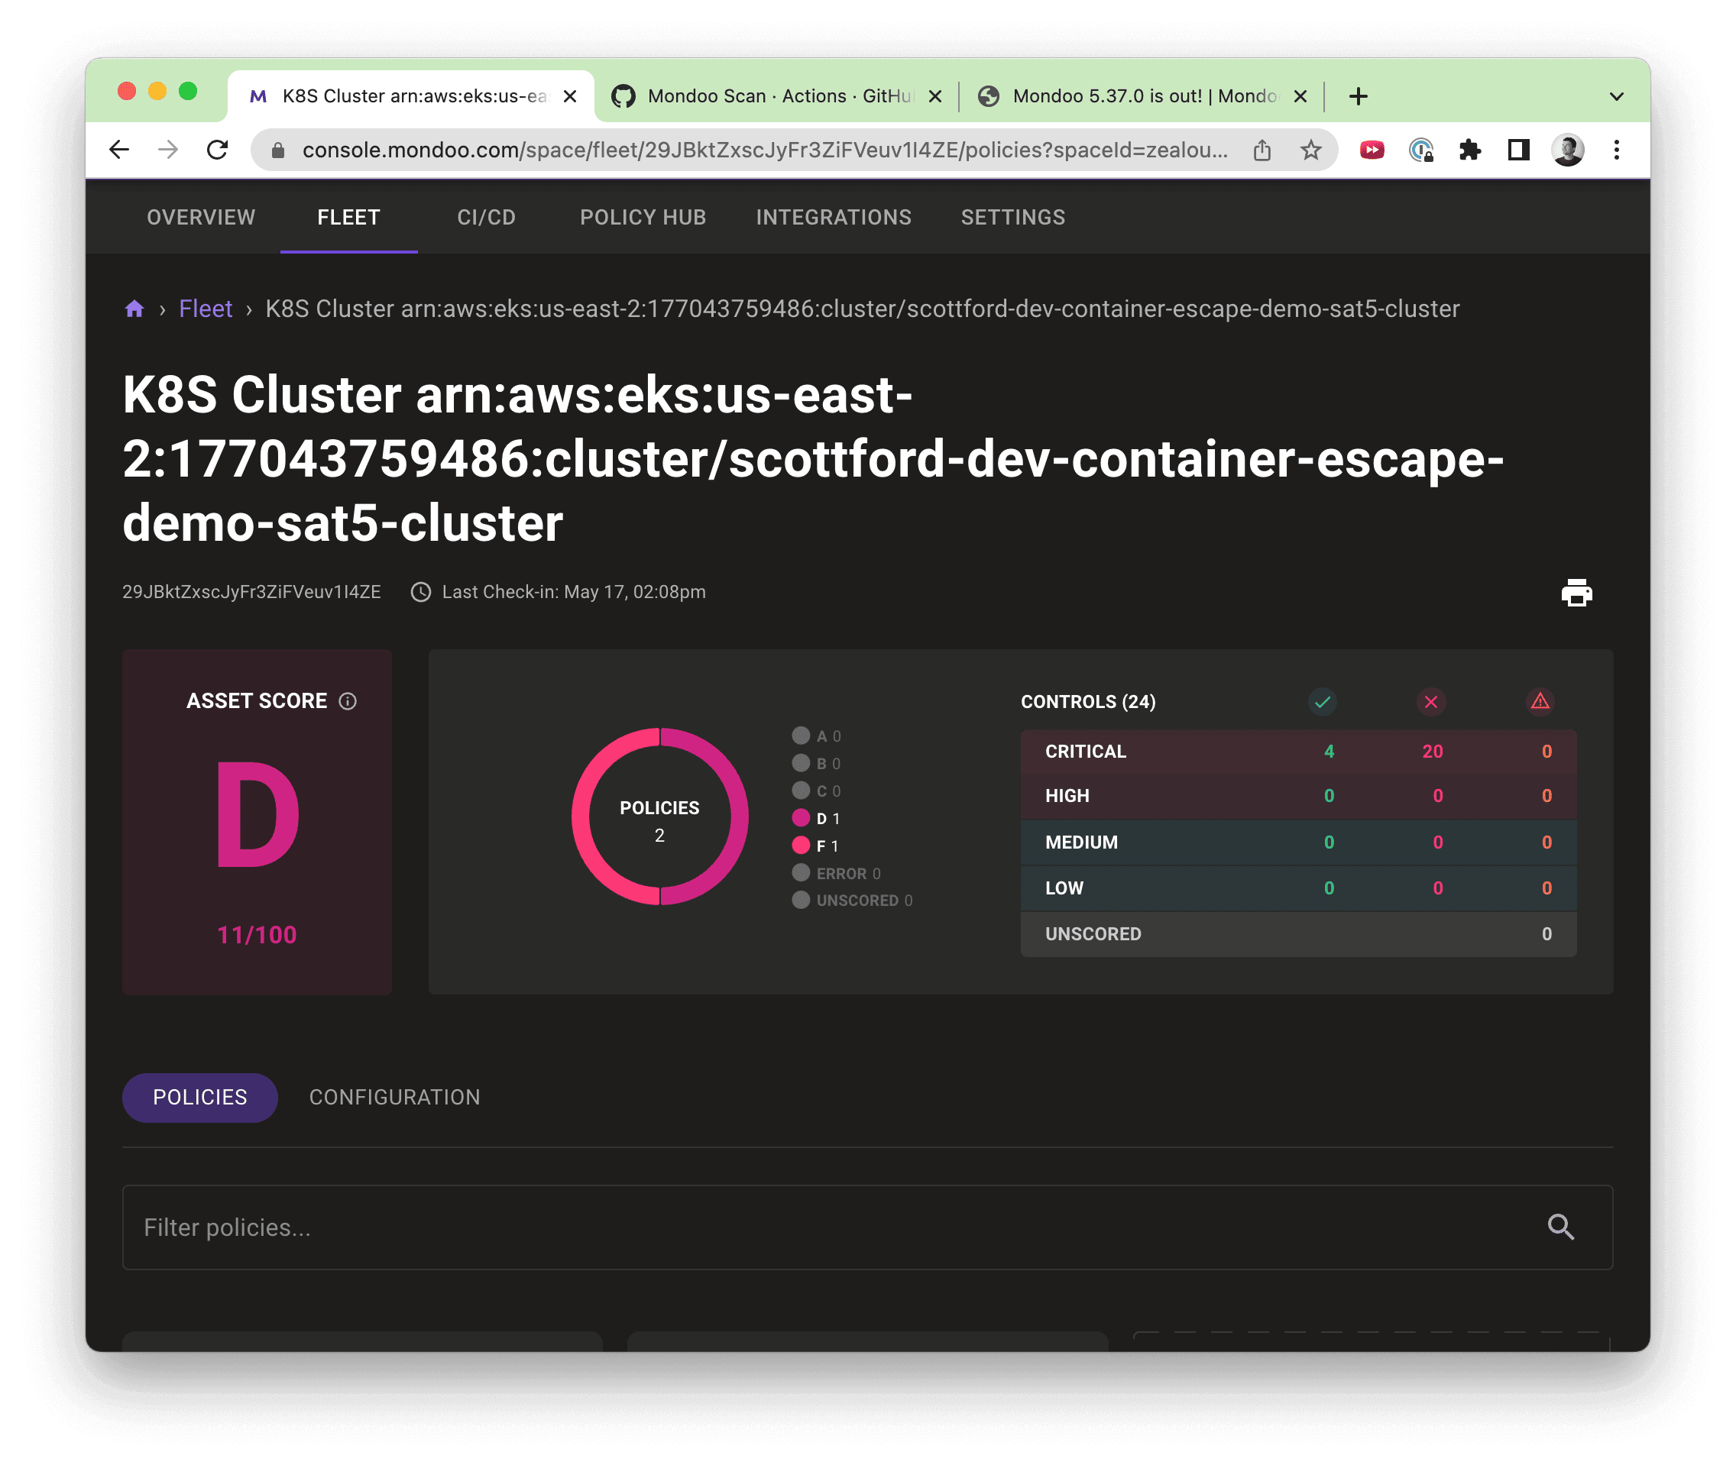
Task: Open a new browser tab with the plus button
Action: [1358, 95]
